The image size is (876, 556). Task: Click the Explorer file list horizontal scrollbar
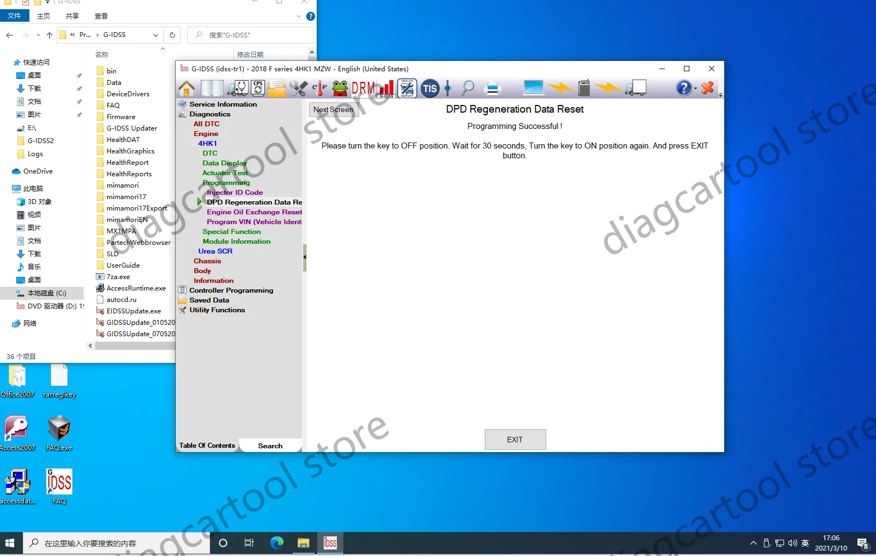pos(134,346)
